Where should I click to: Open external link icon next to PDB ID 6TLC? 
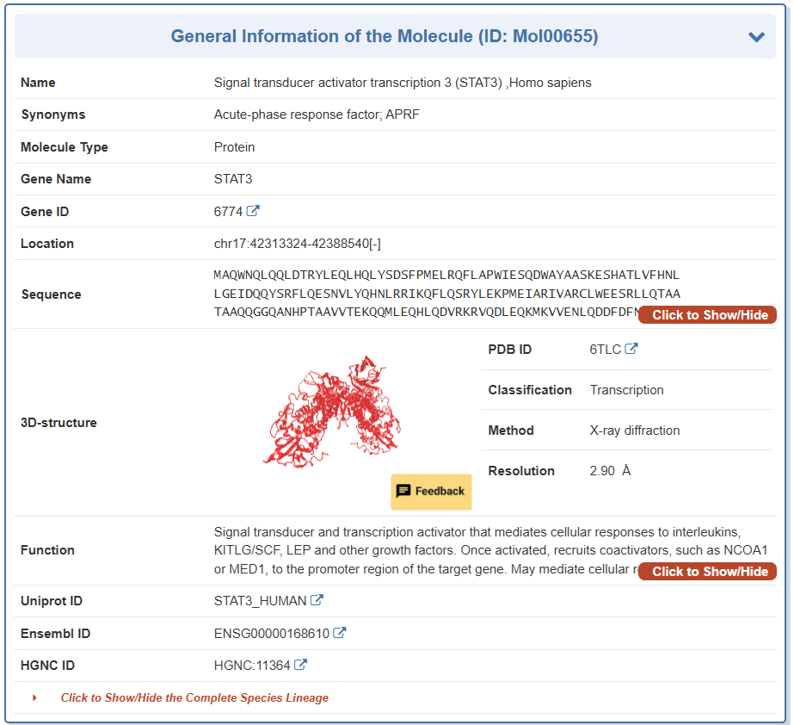click(631, 349)
